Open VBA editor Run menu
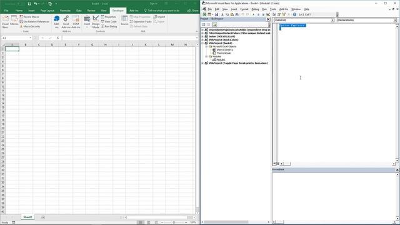The height and width of the screenshot is (225, 400). [264, 9]
